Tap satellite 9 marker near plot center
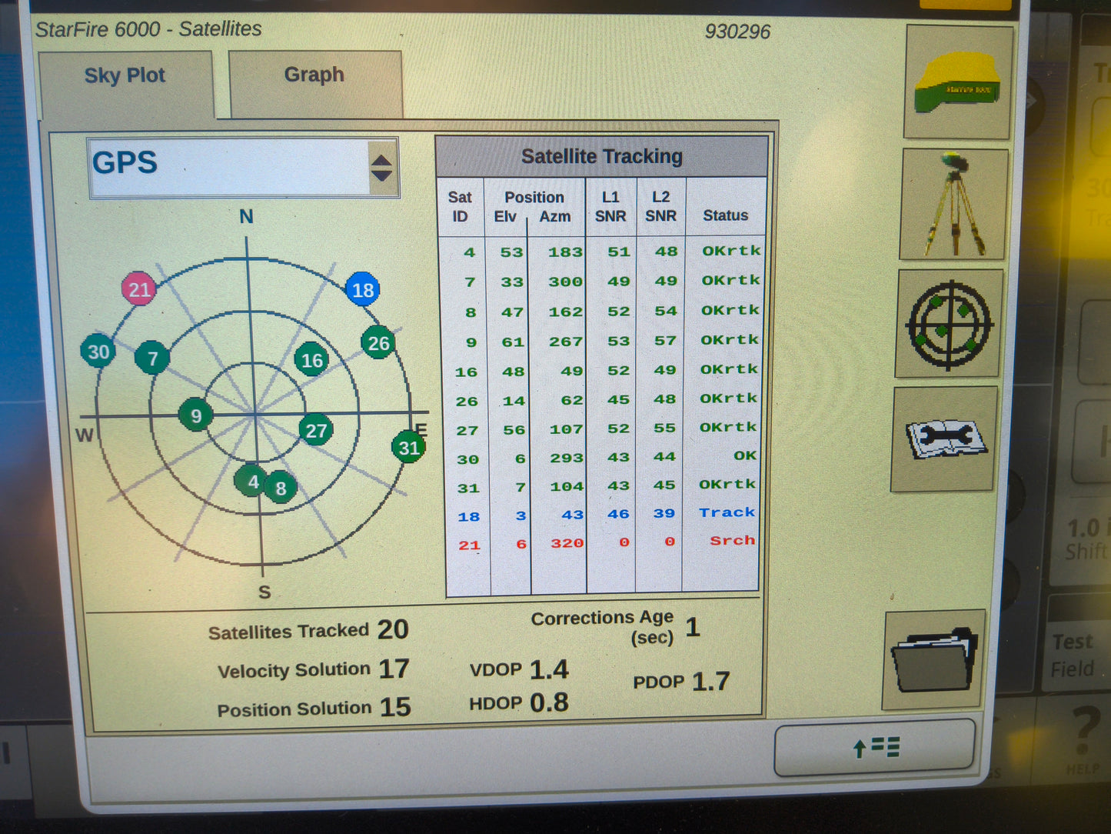Viewport: 1111px width, 834px height. [195, 415]
